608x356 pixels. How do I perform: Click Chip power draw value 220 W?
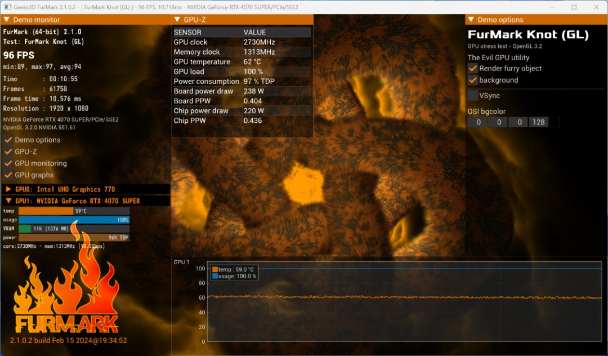pos(253,111)
